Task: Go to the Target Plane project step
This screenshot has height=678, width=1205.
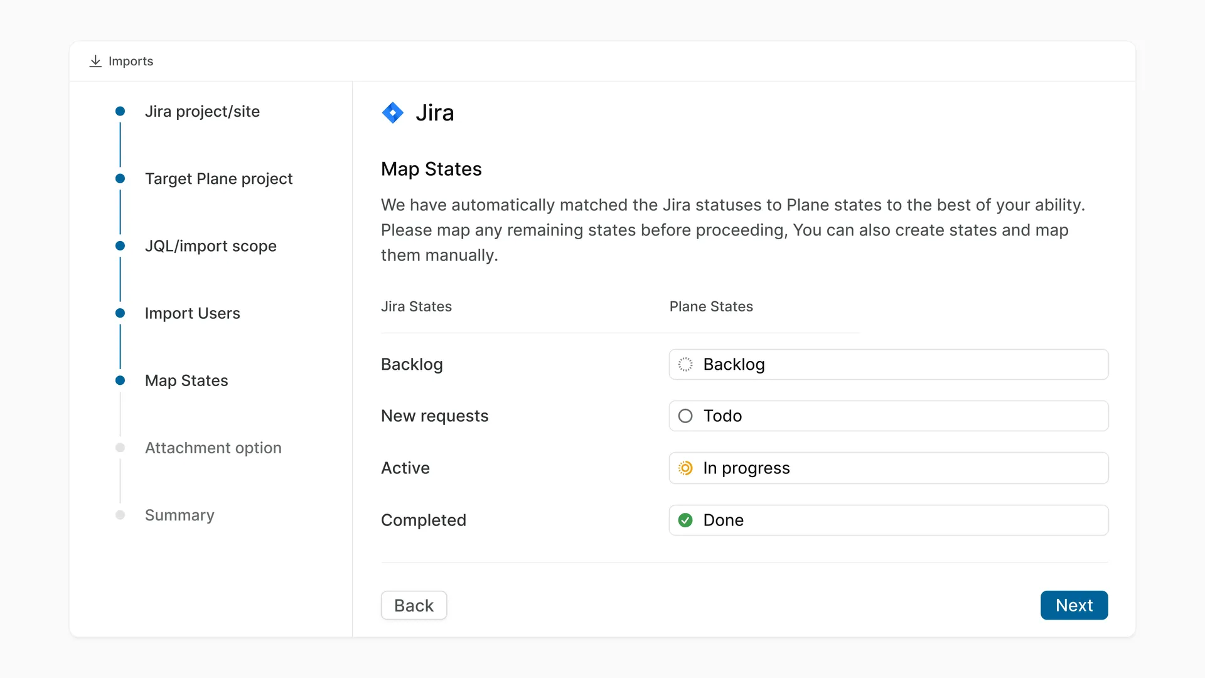Action: pos(218,179)
